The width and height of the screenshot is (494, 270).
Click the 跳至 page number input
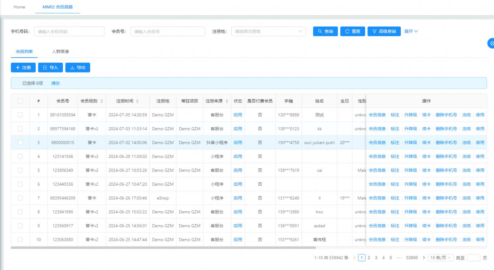[x=474, y=258]
